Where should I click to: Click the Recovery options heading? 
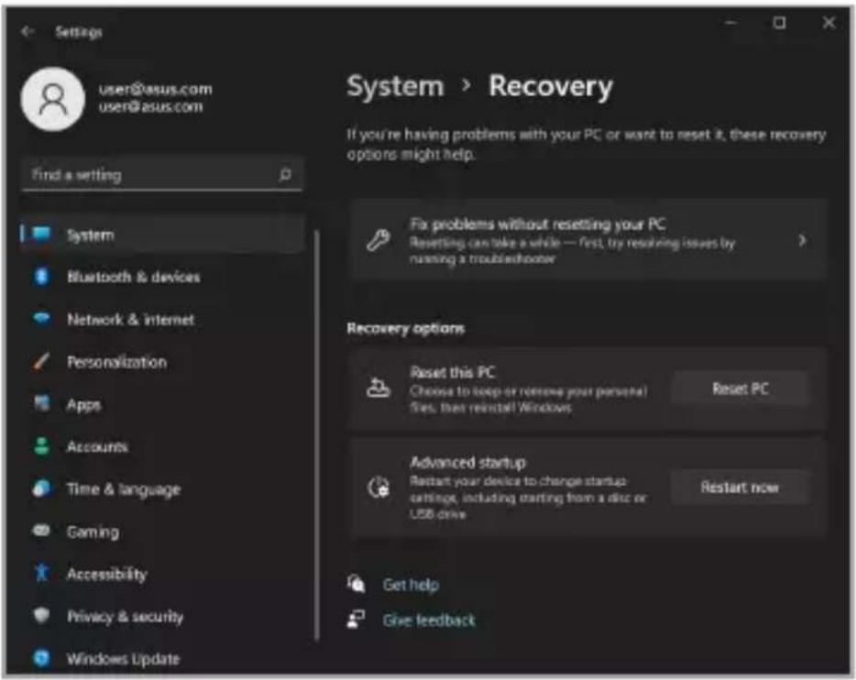(x=406, y=328)
